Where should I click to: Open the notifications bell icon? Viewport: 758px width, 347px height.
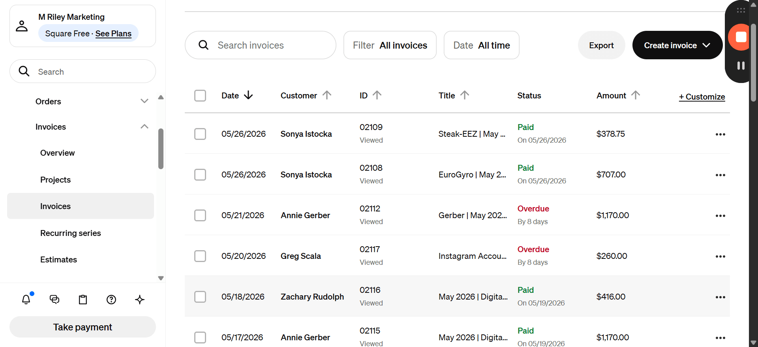coord(26,300)
